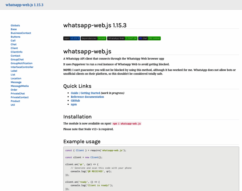Viewport: 242px width, 191px height.
Task: Click the comment 'Generate and scan this code'
Action: coord(101,168)
